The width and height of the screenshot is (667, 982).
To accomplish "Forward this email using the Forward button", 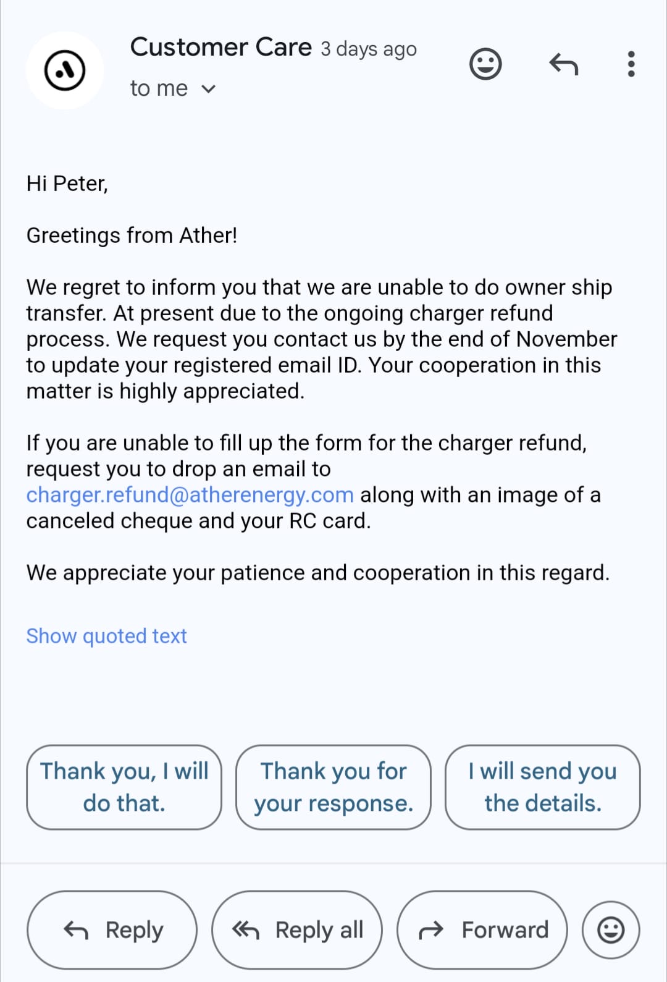I will [x=482, y=929].
